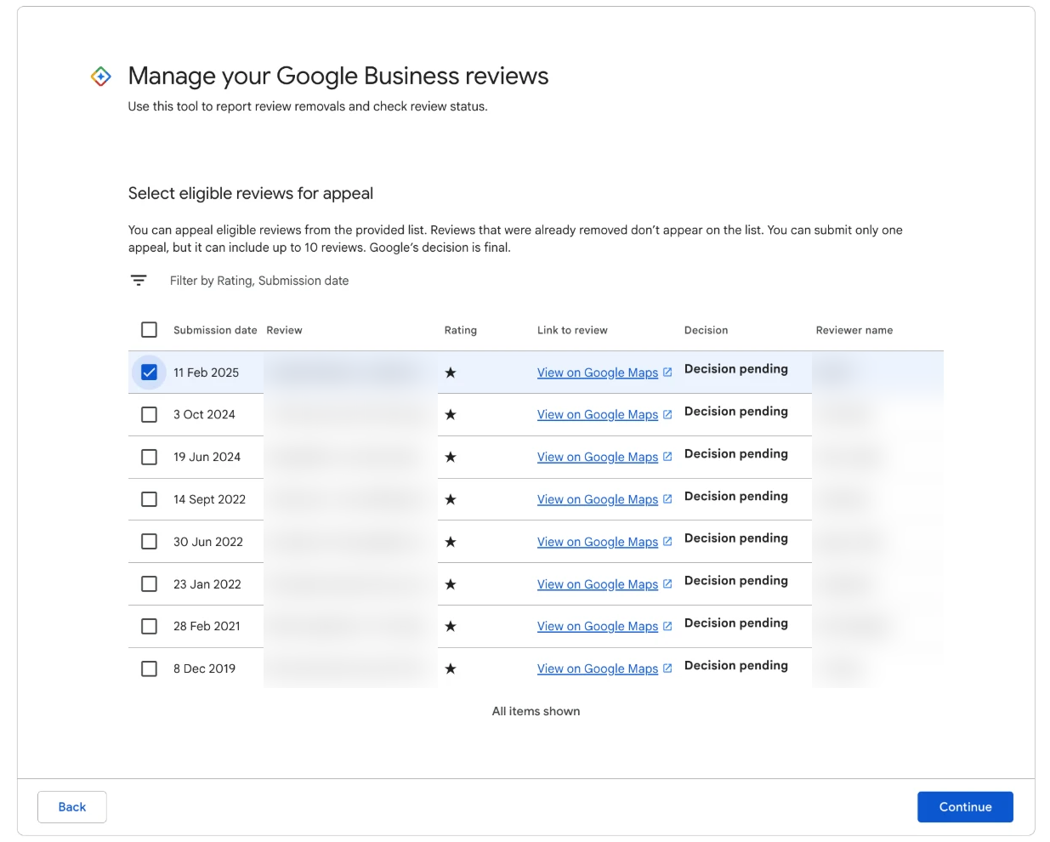
Task: Click the Select eligible reviews for appeal heading
Action: tap(251, 194)
